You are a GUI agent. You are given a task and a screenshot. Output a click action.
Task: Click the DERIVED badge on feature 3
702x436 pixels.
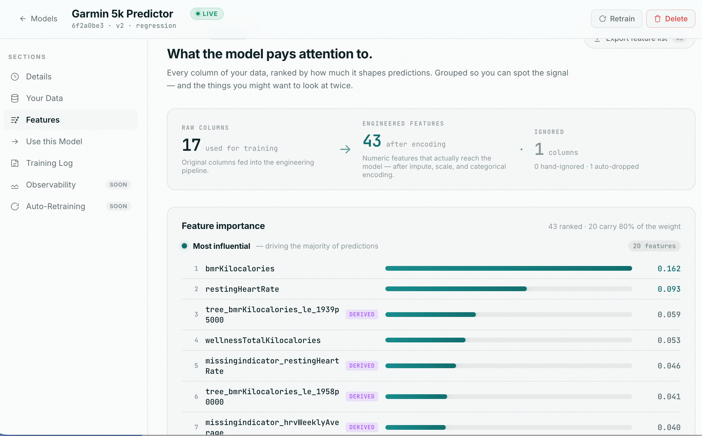point(362,314)
